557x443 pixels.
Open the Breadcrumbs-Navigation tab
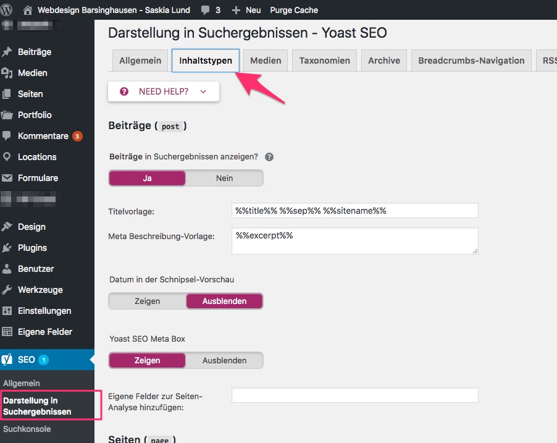tap(471, 61)
